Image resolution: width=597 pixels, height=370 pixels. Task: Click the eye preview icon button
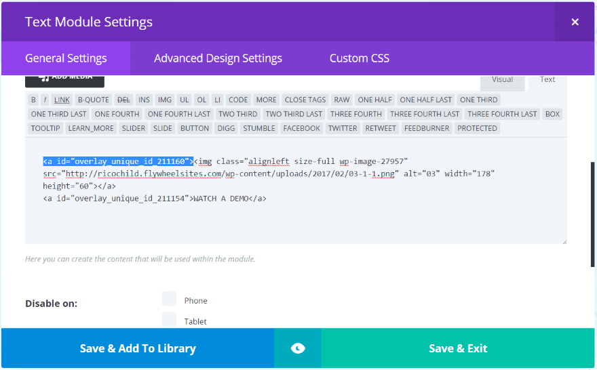[297, 348]
